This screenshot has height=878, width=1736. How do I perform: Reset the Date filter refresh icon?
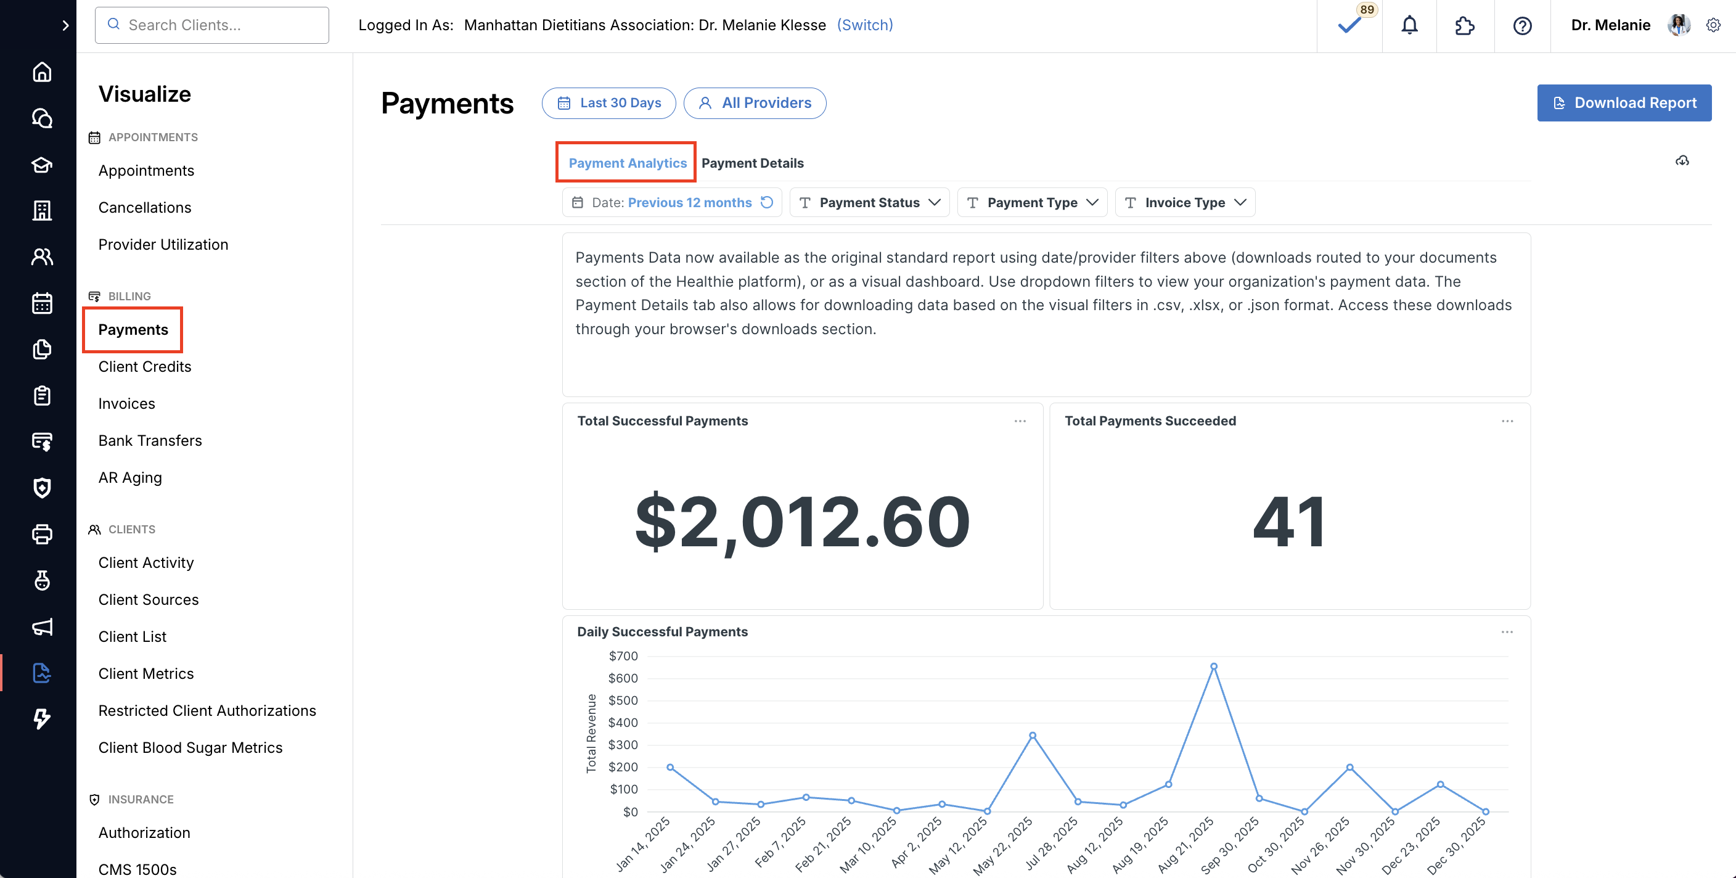[x=767, y=202]
